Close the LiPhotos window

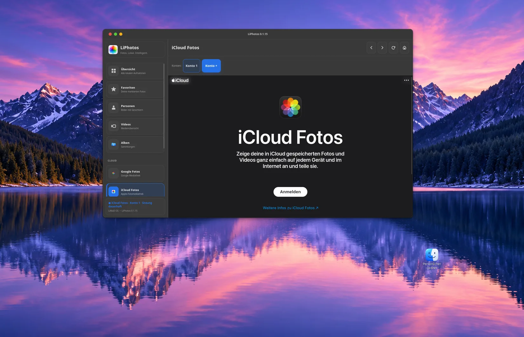(110, 34)
